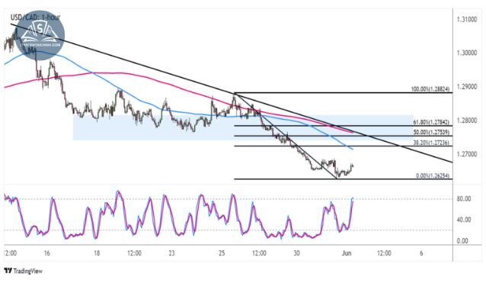Click the Jun label on time axis

point(347,253)
